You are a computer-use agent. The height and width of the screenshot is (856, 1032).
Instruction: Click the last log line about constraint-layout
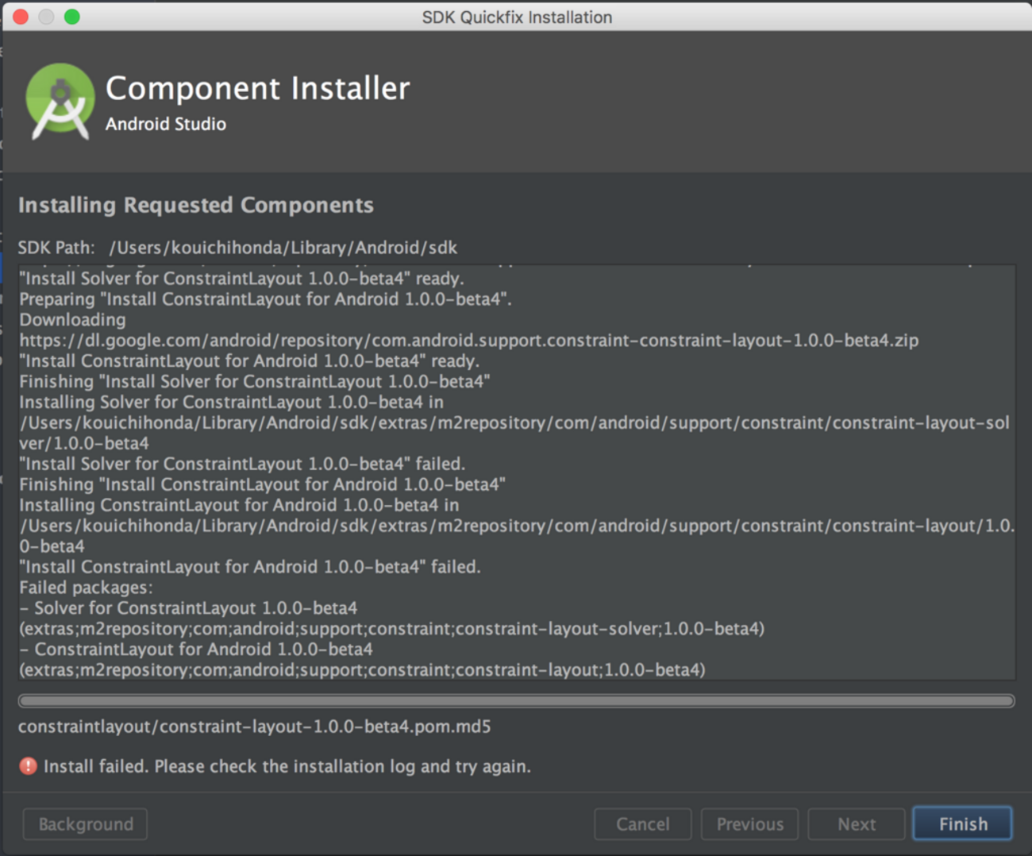363,670
